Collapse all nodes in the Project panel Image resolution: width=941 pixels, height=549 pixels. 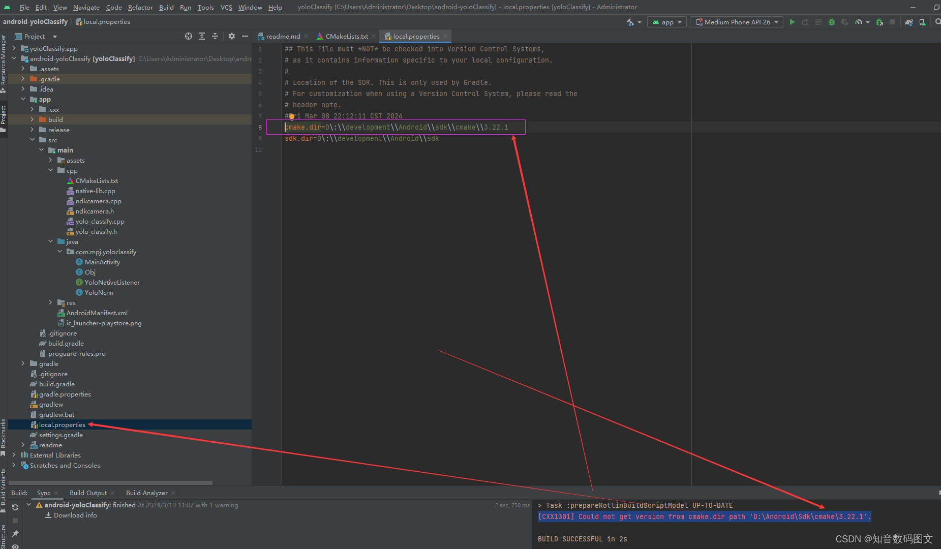click(x=215, y=36)
